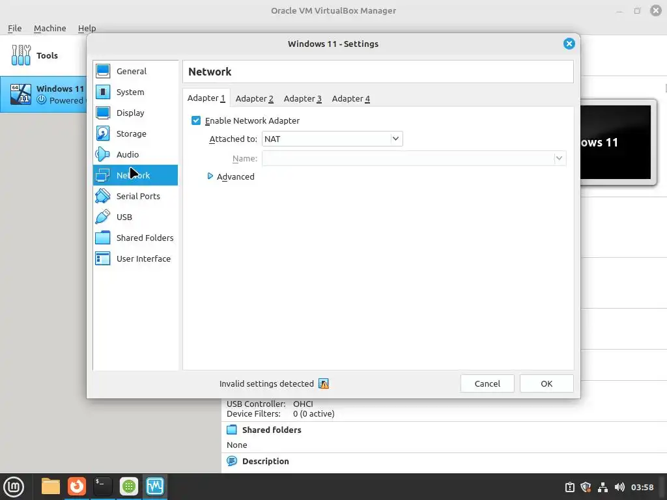Click the 'USB Controller: OHCI' details line

click(270, 404)
